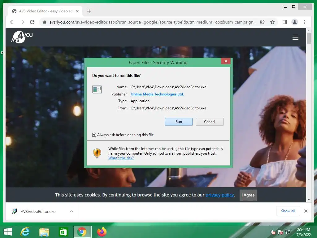Open the hamburger menu on AVS4YOU site
Screen dimensions: 317x238
pos(295,37)
